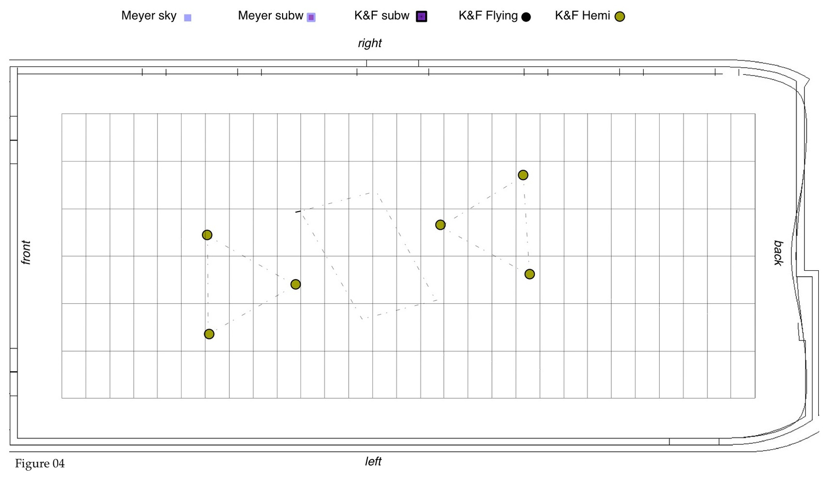Click the "K&F subw" legend text
The width and height of the screenshot is (829, 479).
[x=382, y=16]
